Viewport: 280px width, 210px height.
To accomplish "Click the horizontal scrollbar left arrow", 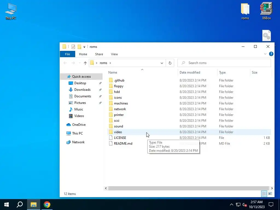I will point(106,188).
